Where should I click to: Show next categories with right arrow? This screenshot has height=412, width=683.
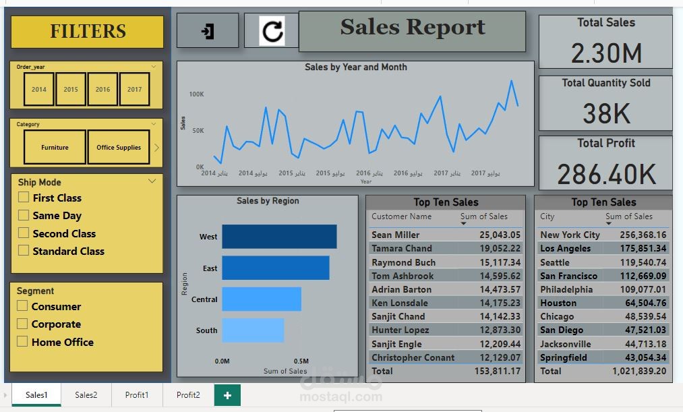(157, 148)
